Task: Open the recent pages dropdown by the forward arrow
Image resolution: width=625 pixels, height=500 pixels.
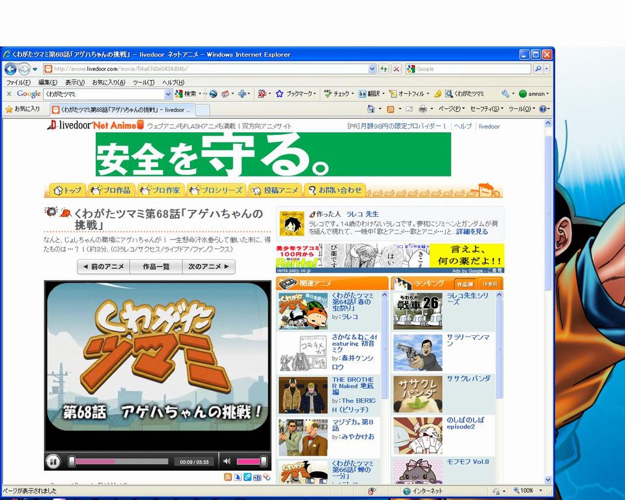Action: point(35,70)
